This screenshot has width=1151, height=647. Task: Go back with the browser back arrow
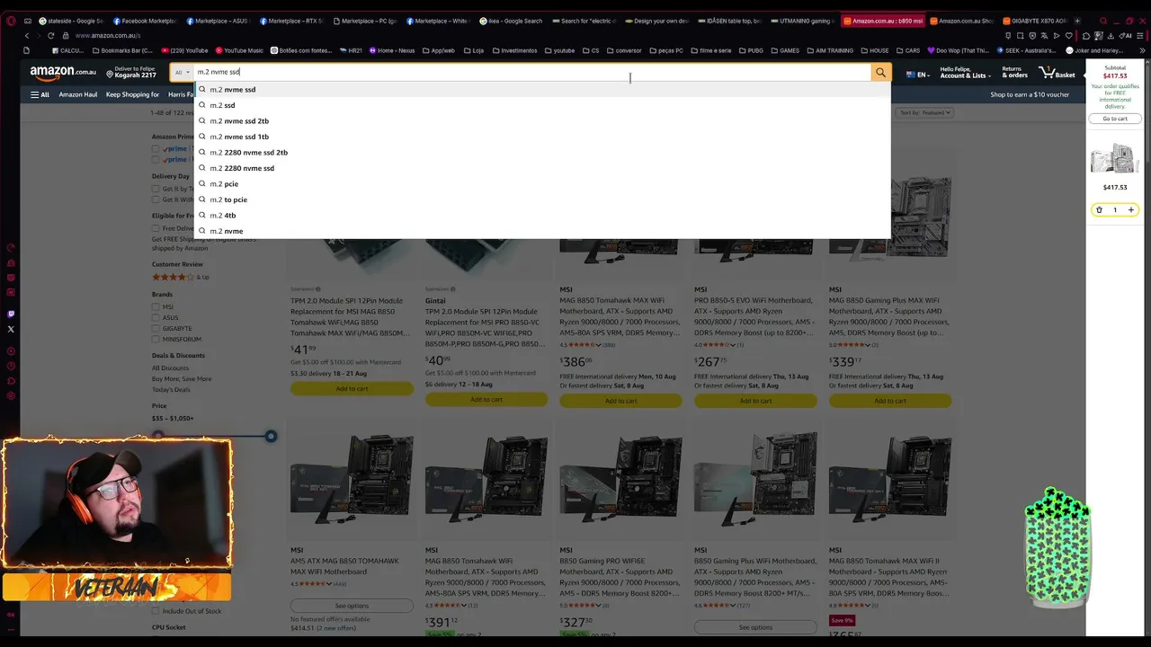click(x=27, y=35)
